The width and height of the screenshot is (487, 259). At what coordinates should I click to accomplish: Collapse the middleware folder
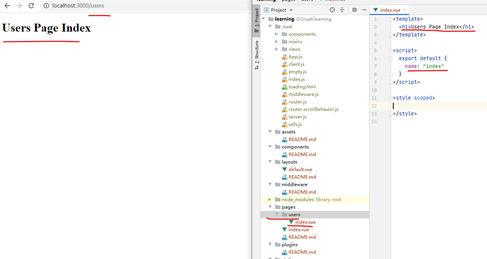[x=270, y=184]
